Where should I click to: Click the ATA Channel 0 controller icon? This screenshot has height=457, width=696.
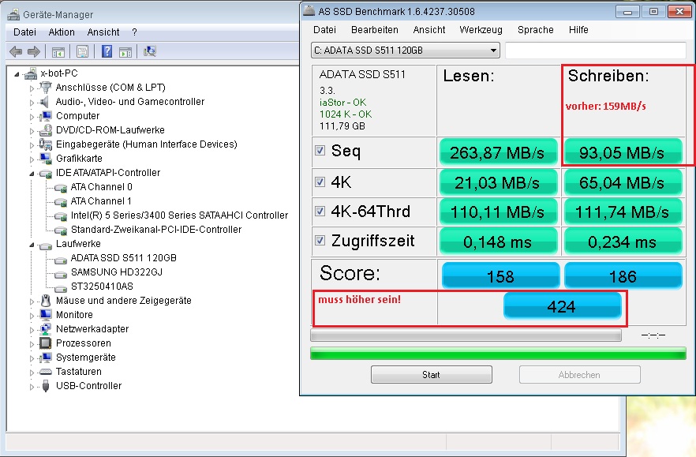click(x=60, y=188)
